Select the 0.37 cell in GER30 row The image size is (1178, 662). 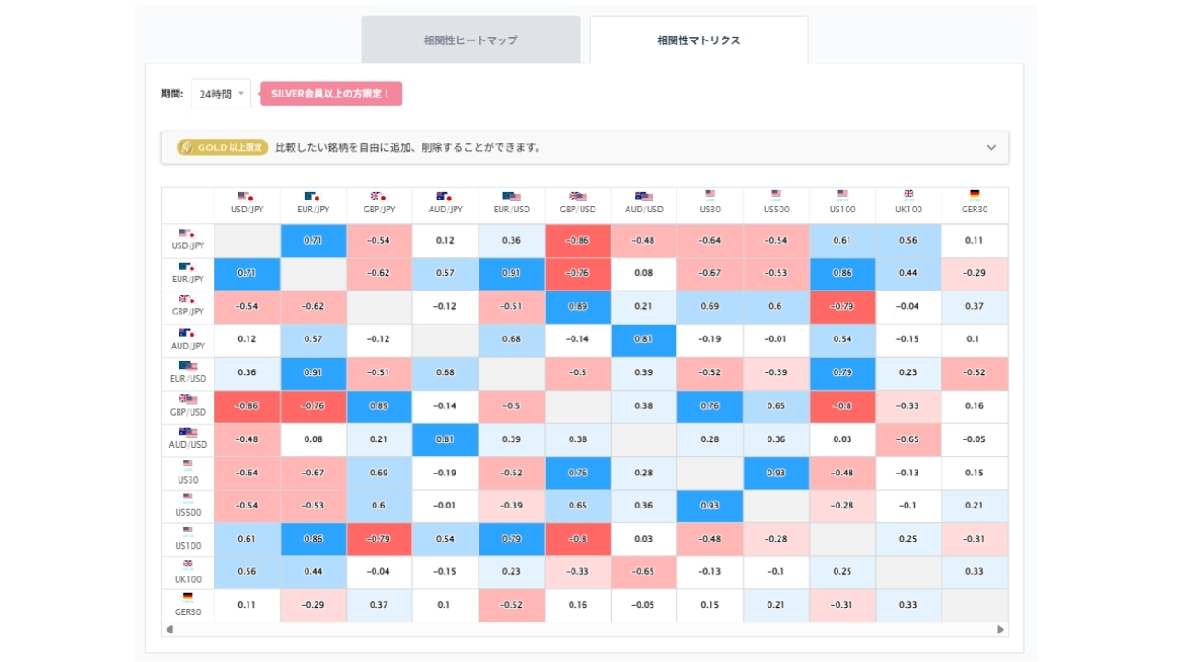click(x=379, y=605)
